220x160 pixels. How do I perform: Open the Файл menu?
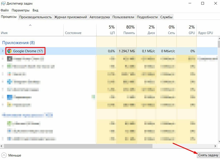pos(5,10)
